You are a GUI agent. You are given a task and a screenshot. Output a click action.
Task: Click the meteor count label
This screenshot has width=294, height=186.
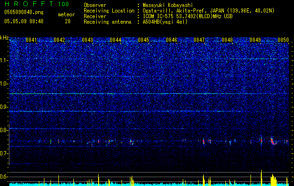click(x=66, y=14)
